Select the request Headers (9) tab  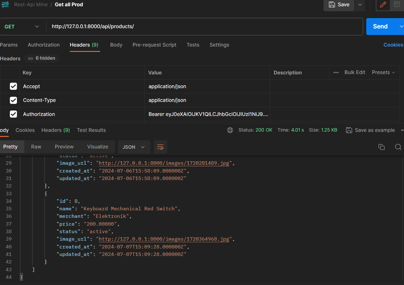pos(84,45)
